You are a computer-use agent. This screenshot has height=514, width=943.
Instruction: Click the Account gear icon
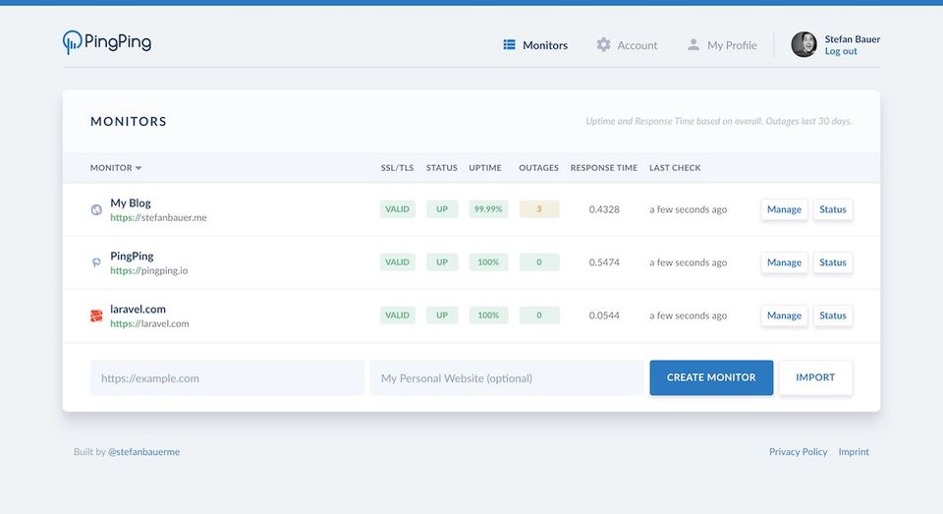[603, 44]
